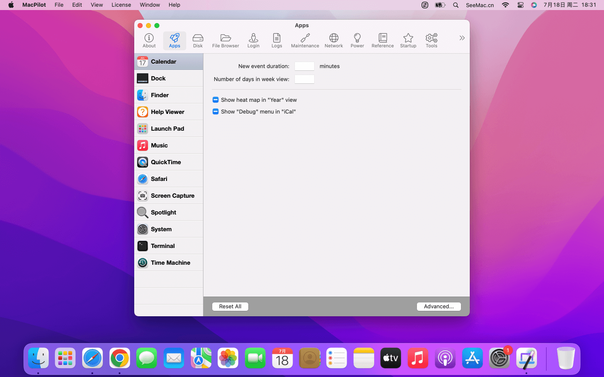Select Music in the apps sidebar
The height and width of the screenshot is (377, 604).
point(169,145)
